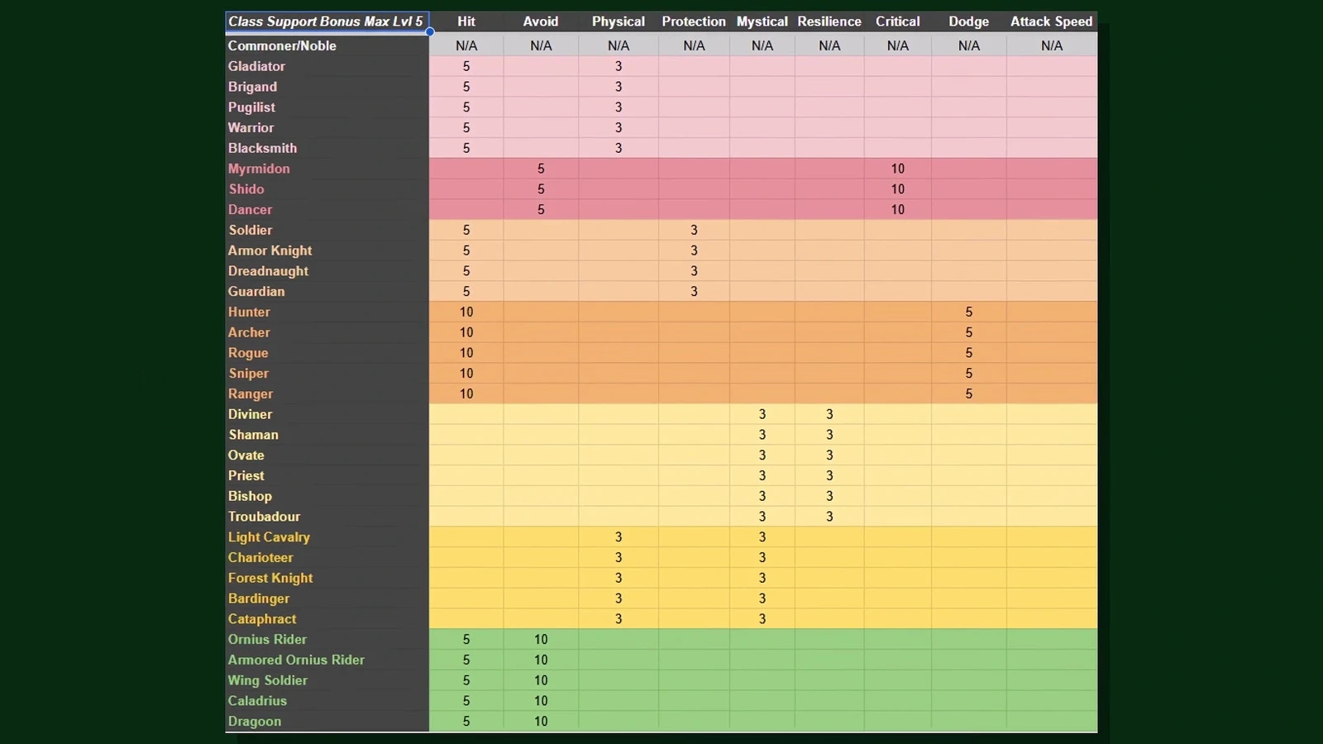The image size is (1323, 744).
Task: Click the Blacksmith row label
Action: tap(262, 148)
